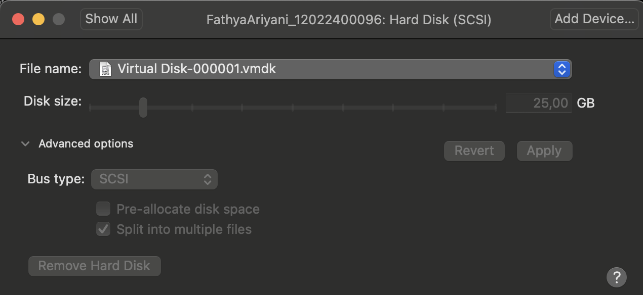Click the Apply button
This screenshot has height=295, width=643.
(544, 151)
